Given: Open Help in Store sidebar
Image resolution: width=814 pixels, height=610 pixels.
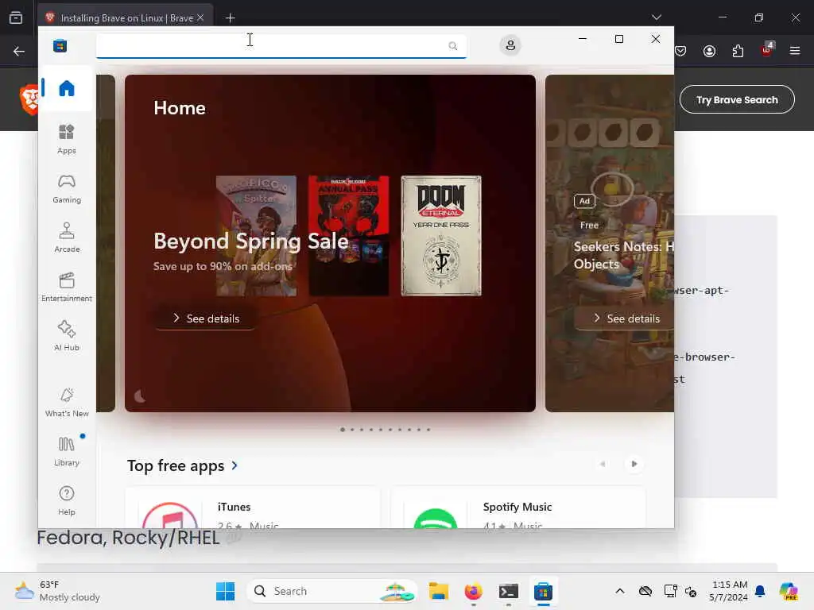Looking at the screenshot, I should pos(67,500).
